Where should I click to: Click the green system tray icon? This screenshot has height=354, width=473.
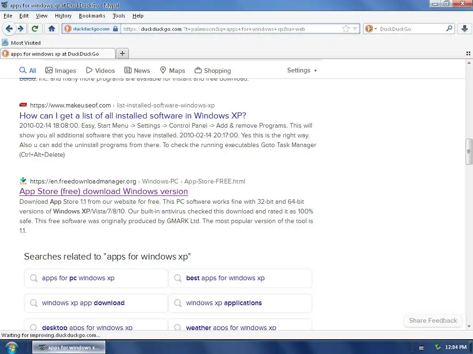click(438, 348)
